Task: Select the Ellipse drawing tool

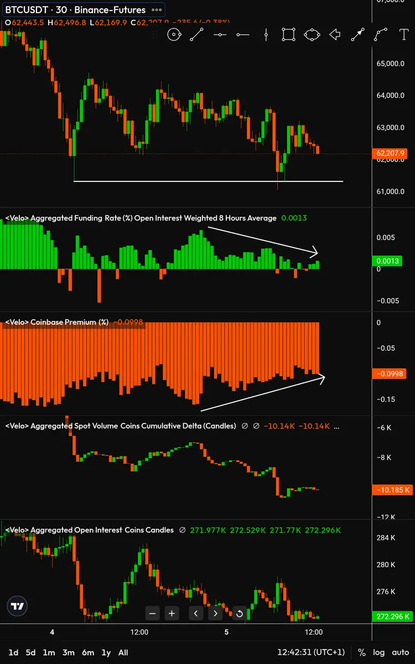Action: coord(312,35)
